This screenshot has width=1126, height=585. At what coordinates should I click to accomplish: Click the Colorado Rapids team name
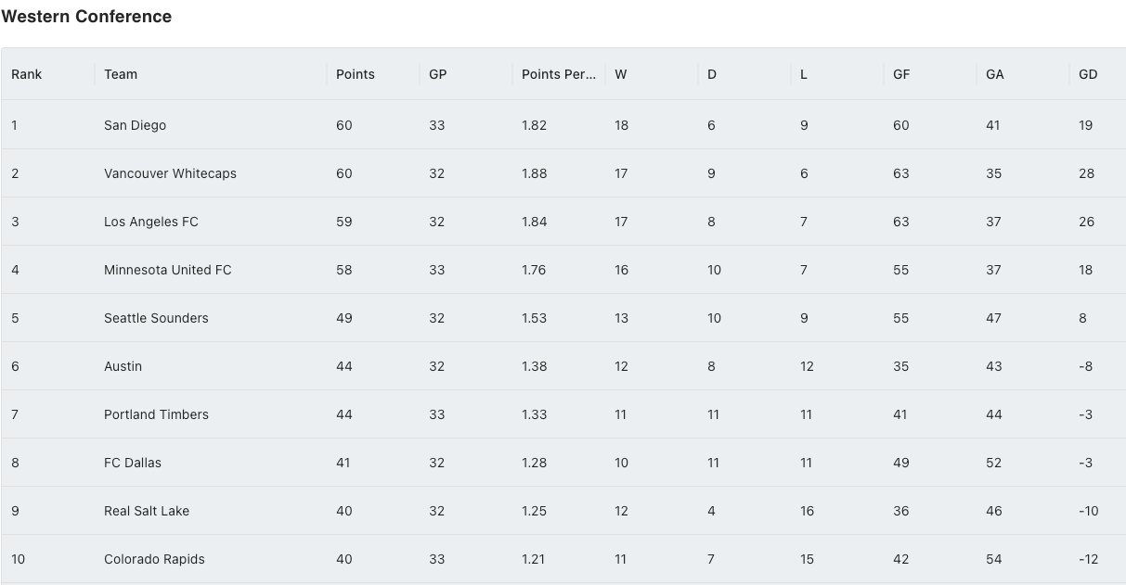coord(154,559)
